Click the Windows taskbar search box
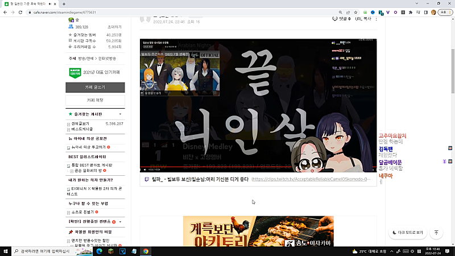 pyautogui.click(x=45, y=250)
